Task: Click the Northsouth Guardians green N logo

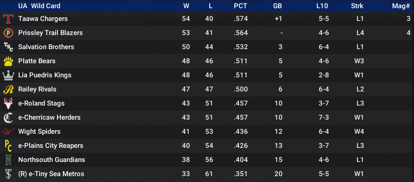Action: tap(8, 160)
